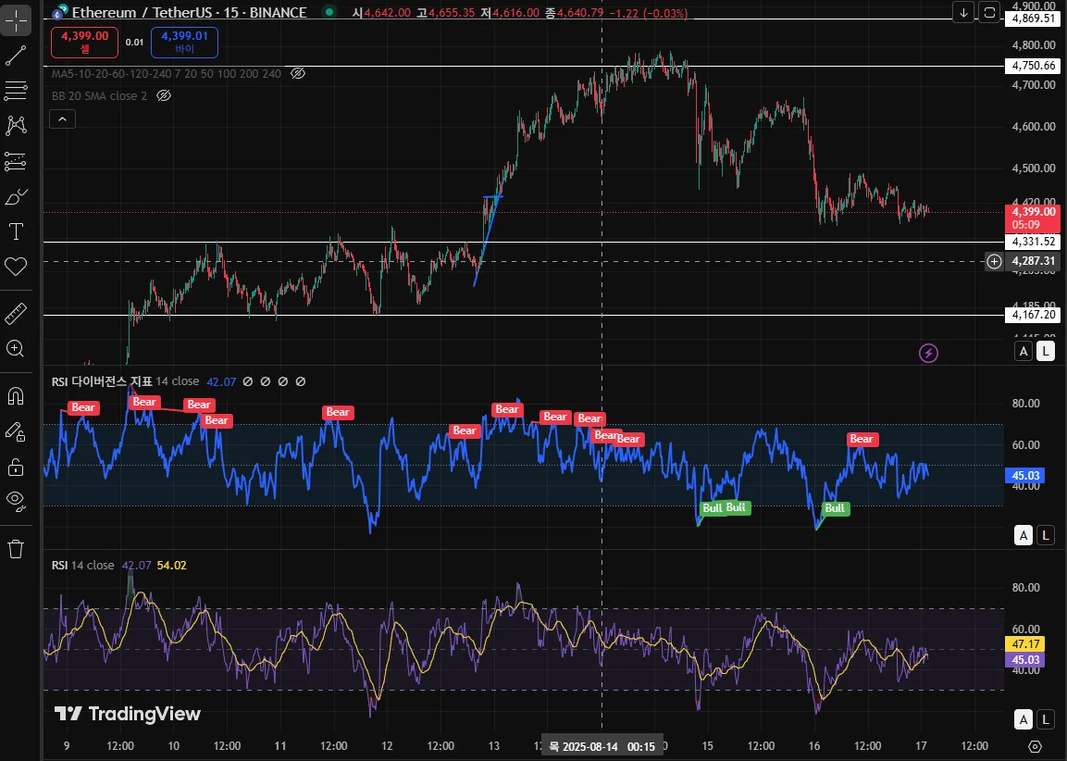Click date 9 on the time axis
Image resolution: width=1067 pixels, height=761 pixels.
pyautogui.click(x=66, y=746)
